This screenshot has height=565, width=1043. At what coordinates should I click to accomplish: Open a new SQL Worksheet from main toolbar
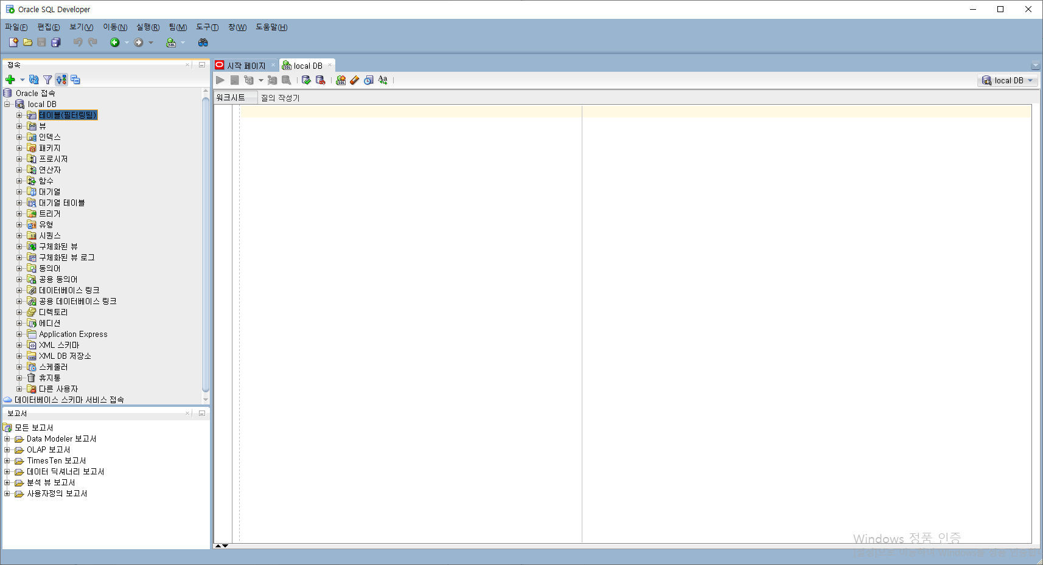click(x=171, y=43)
